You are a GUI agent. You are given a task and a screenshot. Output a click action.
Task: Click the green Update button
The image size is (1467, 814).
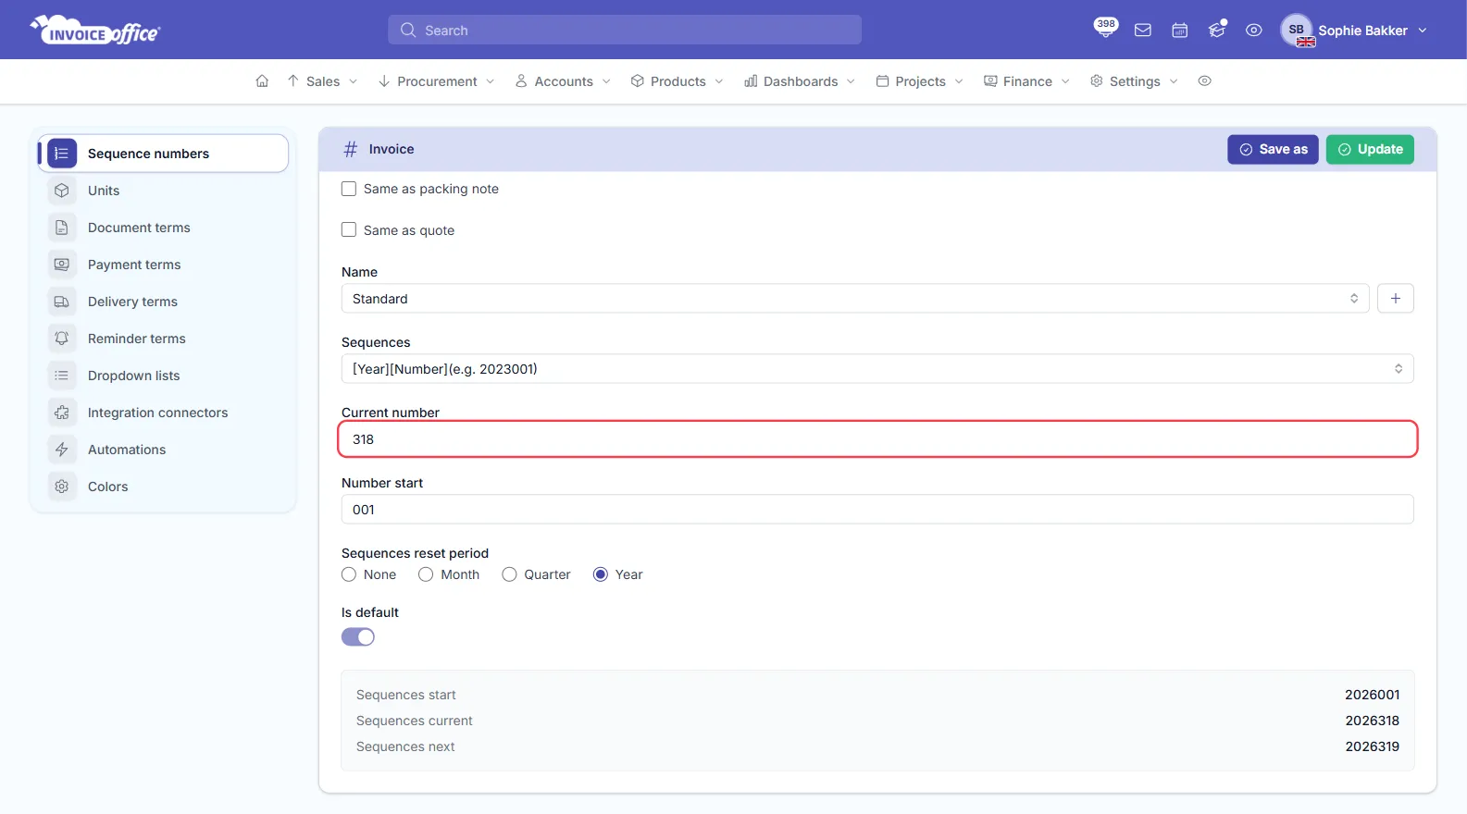coord(1370,149)
